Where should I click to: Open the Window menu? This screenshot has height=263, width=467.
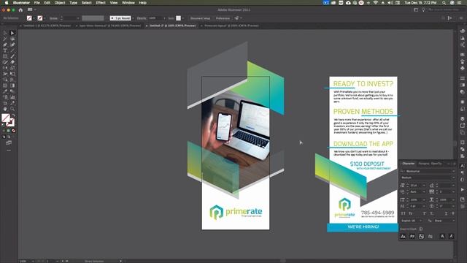point(128,3)
